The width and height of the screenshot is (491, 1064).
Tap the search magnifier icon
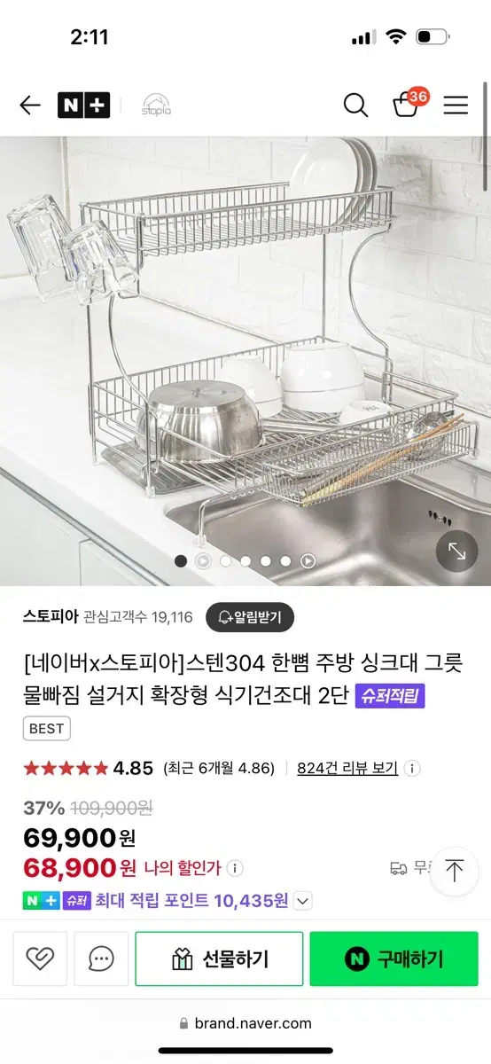tap(355, 106)
